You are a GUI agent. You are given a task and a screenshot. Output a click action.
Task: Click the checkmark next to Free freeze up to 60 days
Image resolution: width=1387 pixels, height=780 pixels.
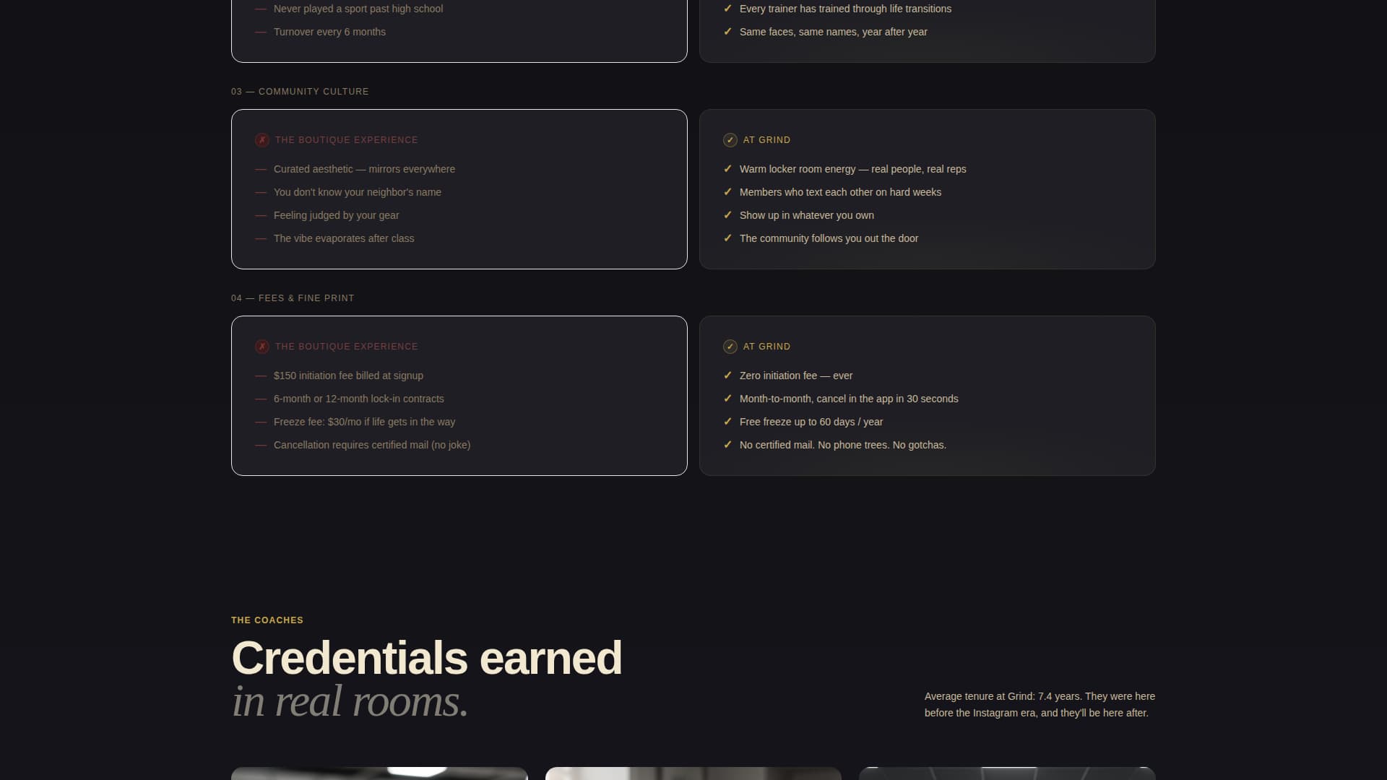[x=727, y=422]
